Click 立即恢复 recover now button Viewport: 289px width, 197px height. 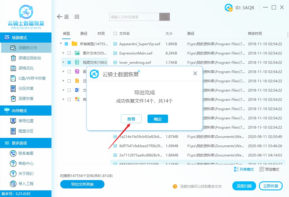pos(271,186)
